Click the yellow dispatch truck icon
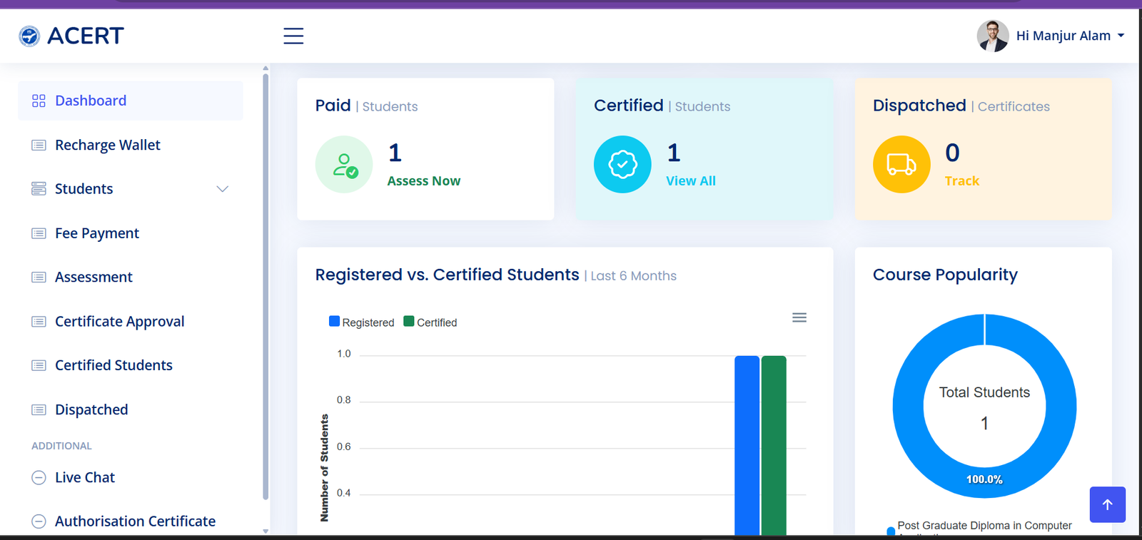 tap(901, 165)
